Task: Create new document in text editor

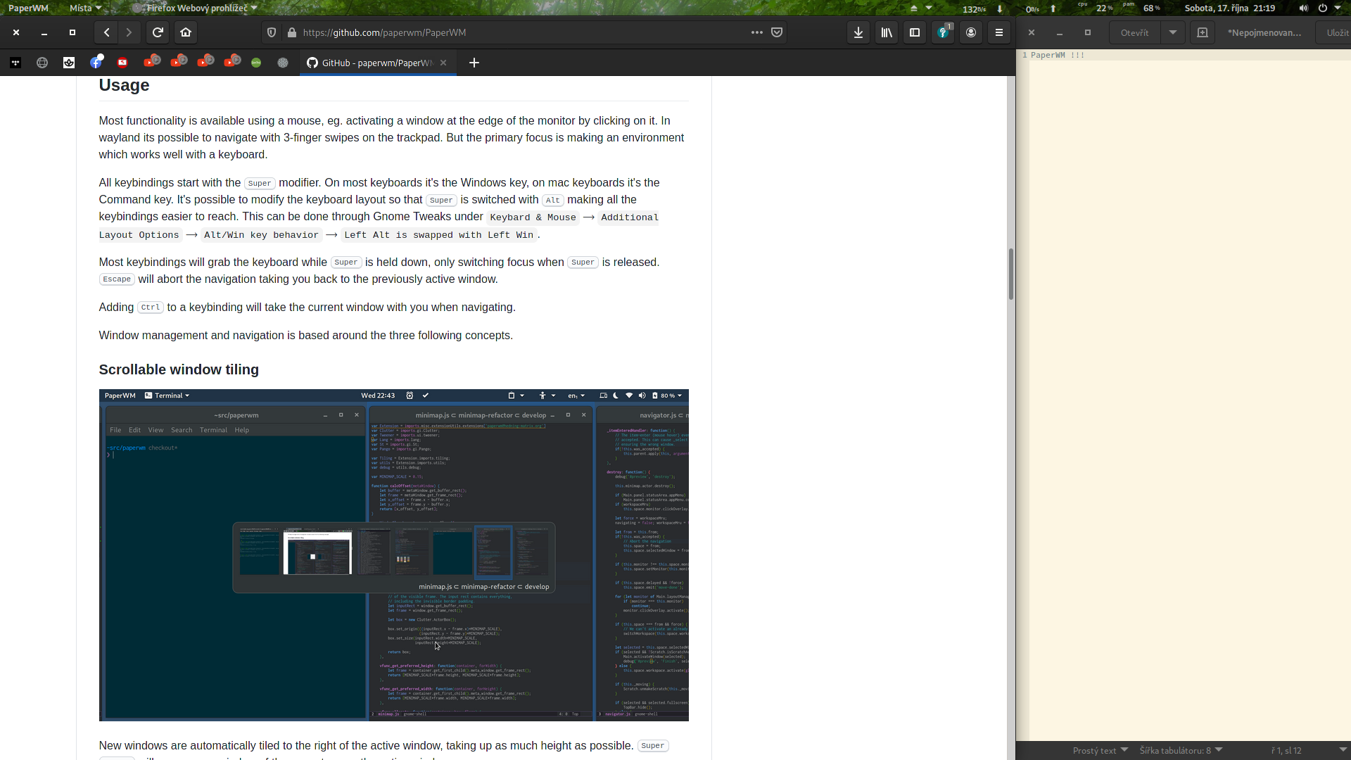Action: pyautogui.click(x=1203, y=32)
